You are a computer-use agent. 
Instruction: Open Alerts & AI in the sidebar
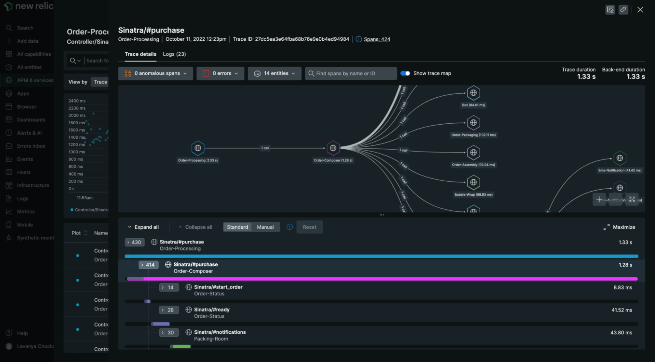tap(9, 133)
